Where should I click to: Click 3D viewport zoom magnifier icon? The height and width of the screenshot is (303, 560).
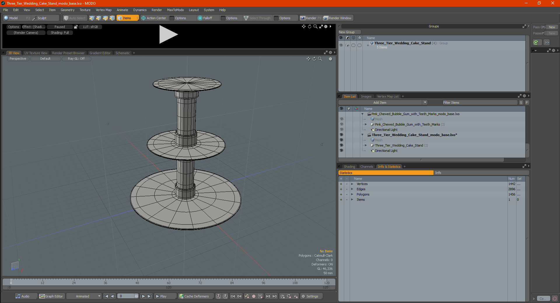320,59
